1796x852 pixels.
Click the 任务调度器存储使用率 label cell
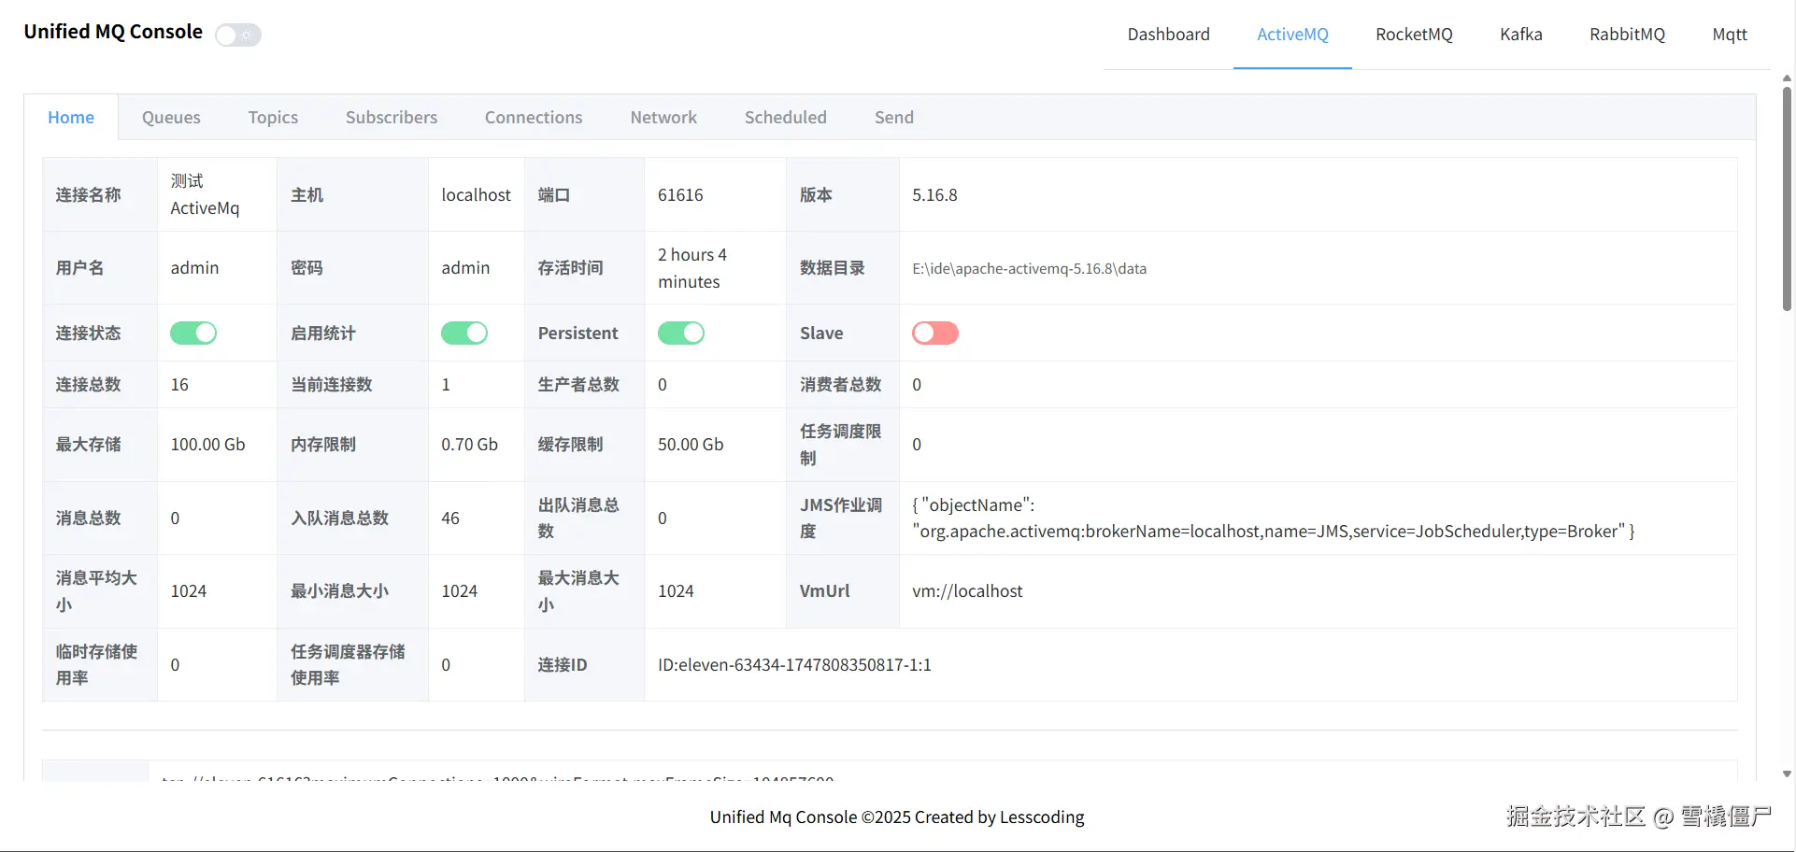point(352,665)
